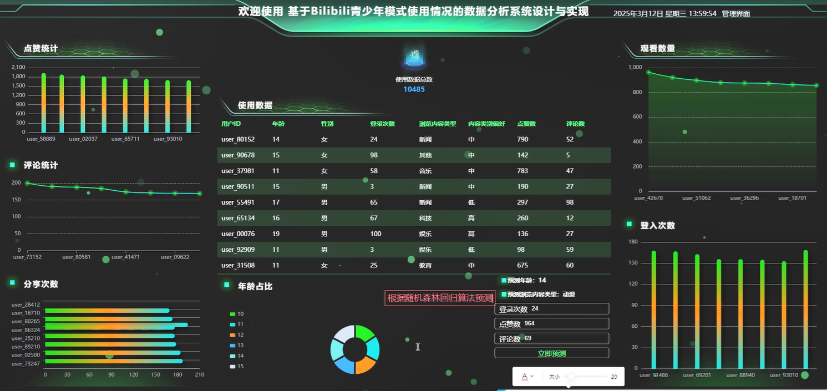
Task: Click the user_69201 axis label in 登入次数
Action: 697,375
